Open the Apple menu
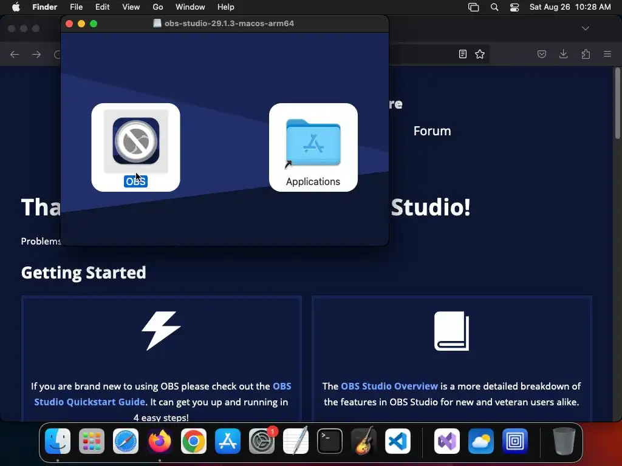The height and width of the screenshot is (466, 622). (x=16, y=7)
